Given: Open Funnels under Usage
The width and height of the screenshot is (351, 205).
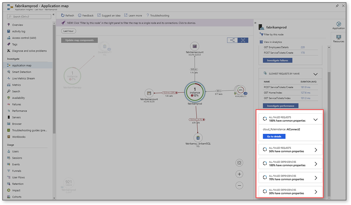Looking at the screenshot, I should pos(17,171).
